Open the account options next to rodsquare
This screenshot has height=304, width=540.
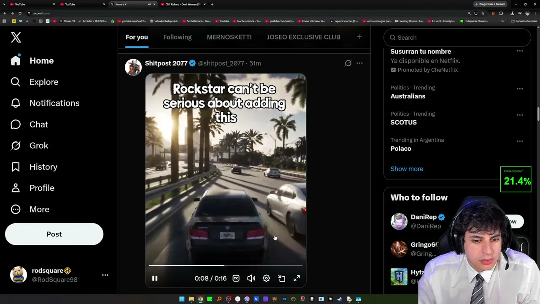pyautogui.click(x=105, y=275)
